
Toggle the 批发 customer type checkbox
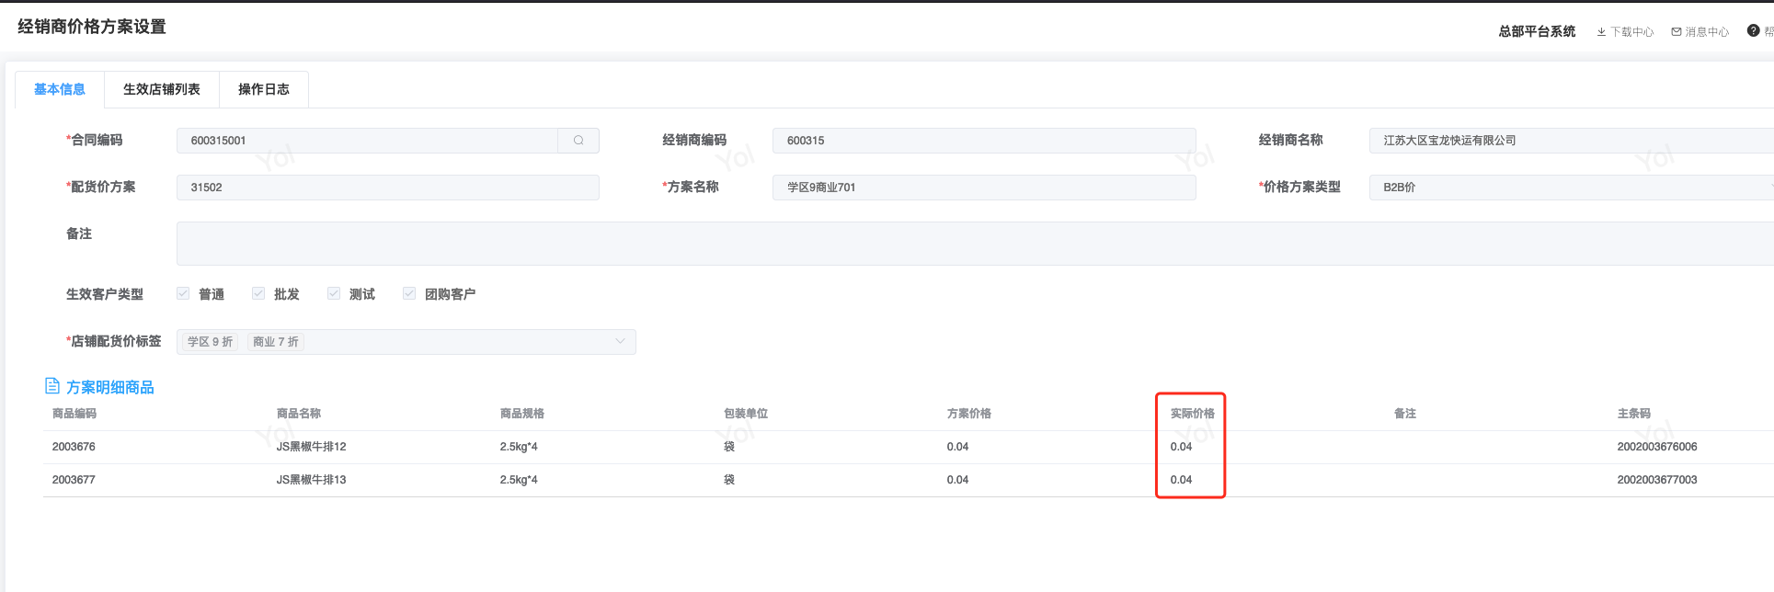(258, 293)
